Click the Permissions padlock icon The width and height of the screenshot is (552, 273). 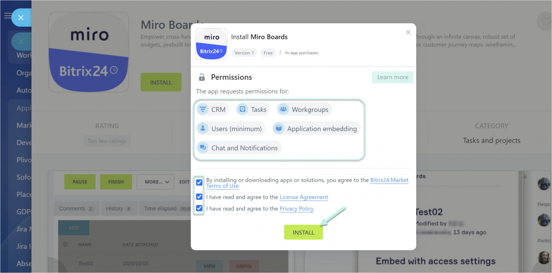click(x=201, y=78)
